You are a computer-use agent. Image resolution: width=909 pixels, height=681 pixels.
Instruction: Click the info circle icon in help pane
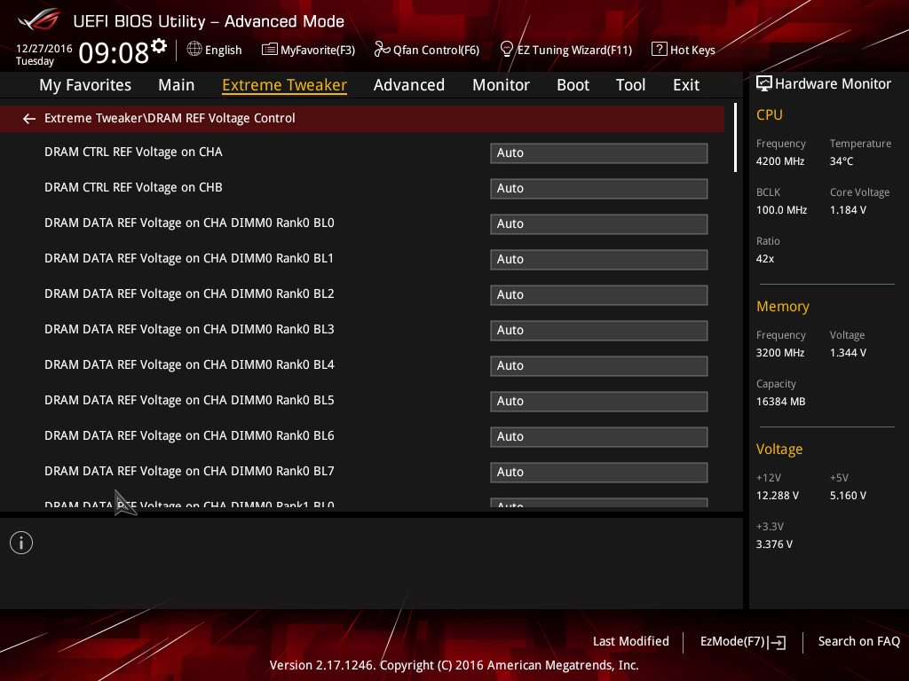click(x=21, y=543)
